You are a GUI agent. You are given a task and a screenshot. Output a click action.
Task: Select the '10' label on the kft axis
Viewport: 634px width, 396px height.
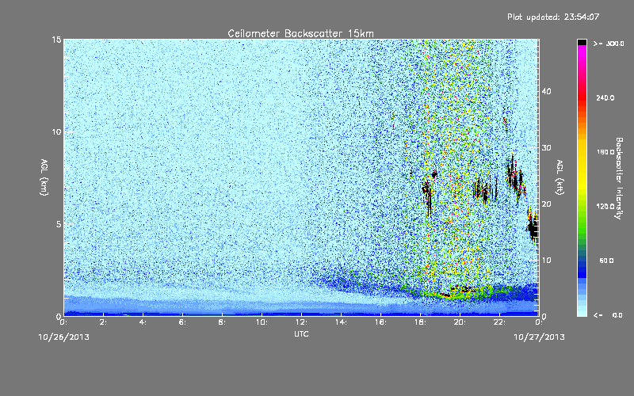click(x=546, y=261)
